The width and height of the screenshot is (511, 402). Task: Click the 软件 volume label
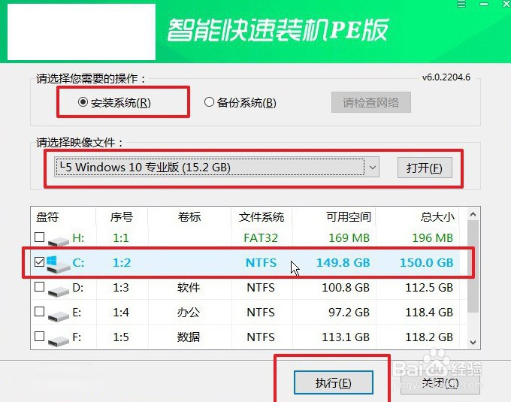click(189, 287)
